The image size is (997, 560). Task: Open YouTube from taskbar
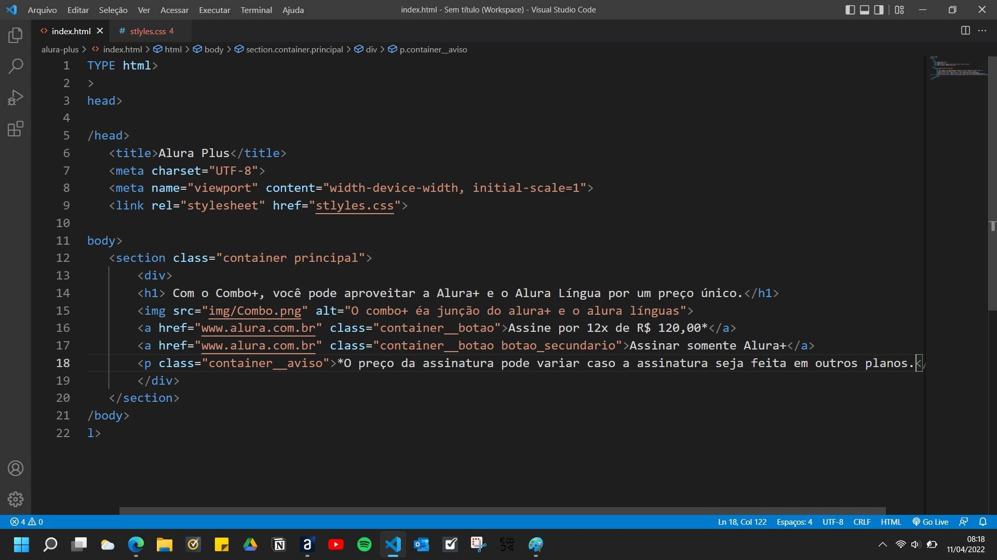click(336, 544)
